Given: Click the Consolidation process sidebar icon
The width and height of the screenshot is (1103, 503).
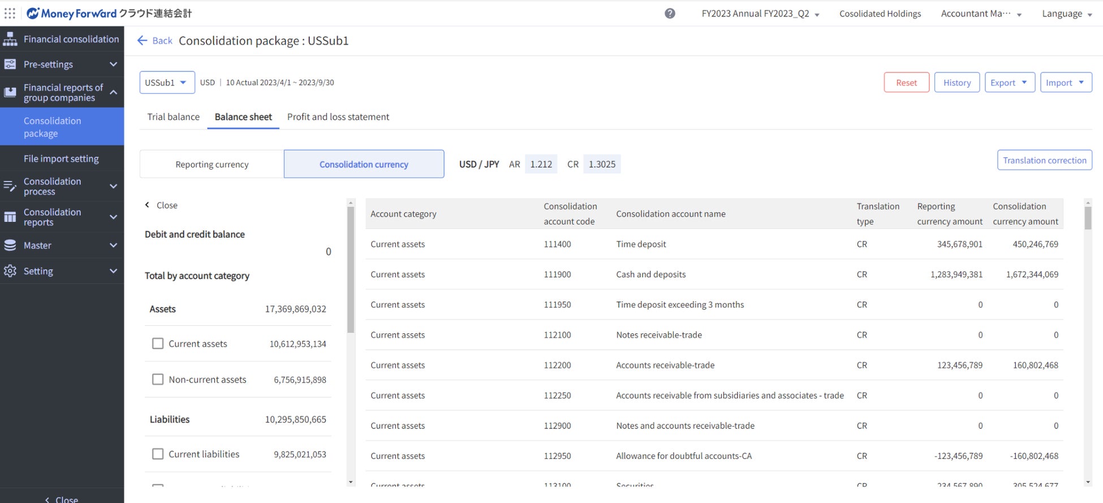Looking at the screenshot, I should click(x=10, y=186).
